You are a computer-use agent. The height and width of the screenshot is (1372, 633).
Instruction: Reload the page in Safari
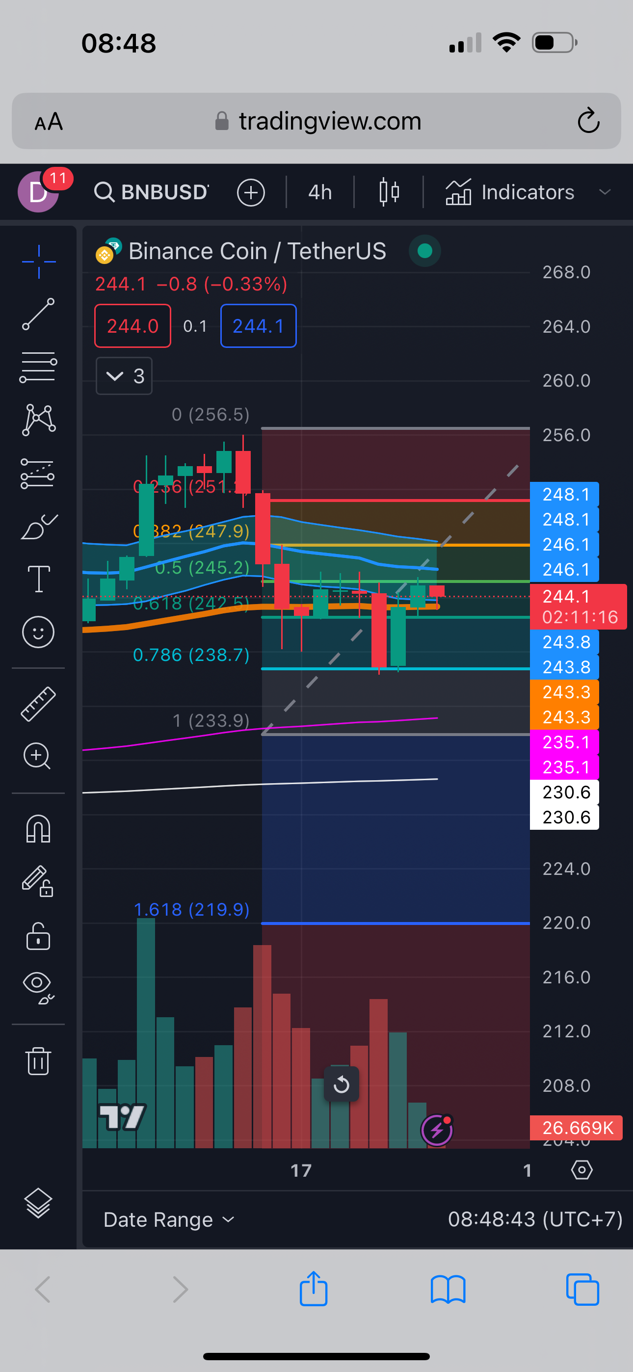(x=589, y=120)
